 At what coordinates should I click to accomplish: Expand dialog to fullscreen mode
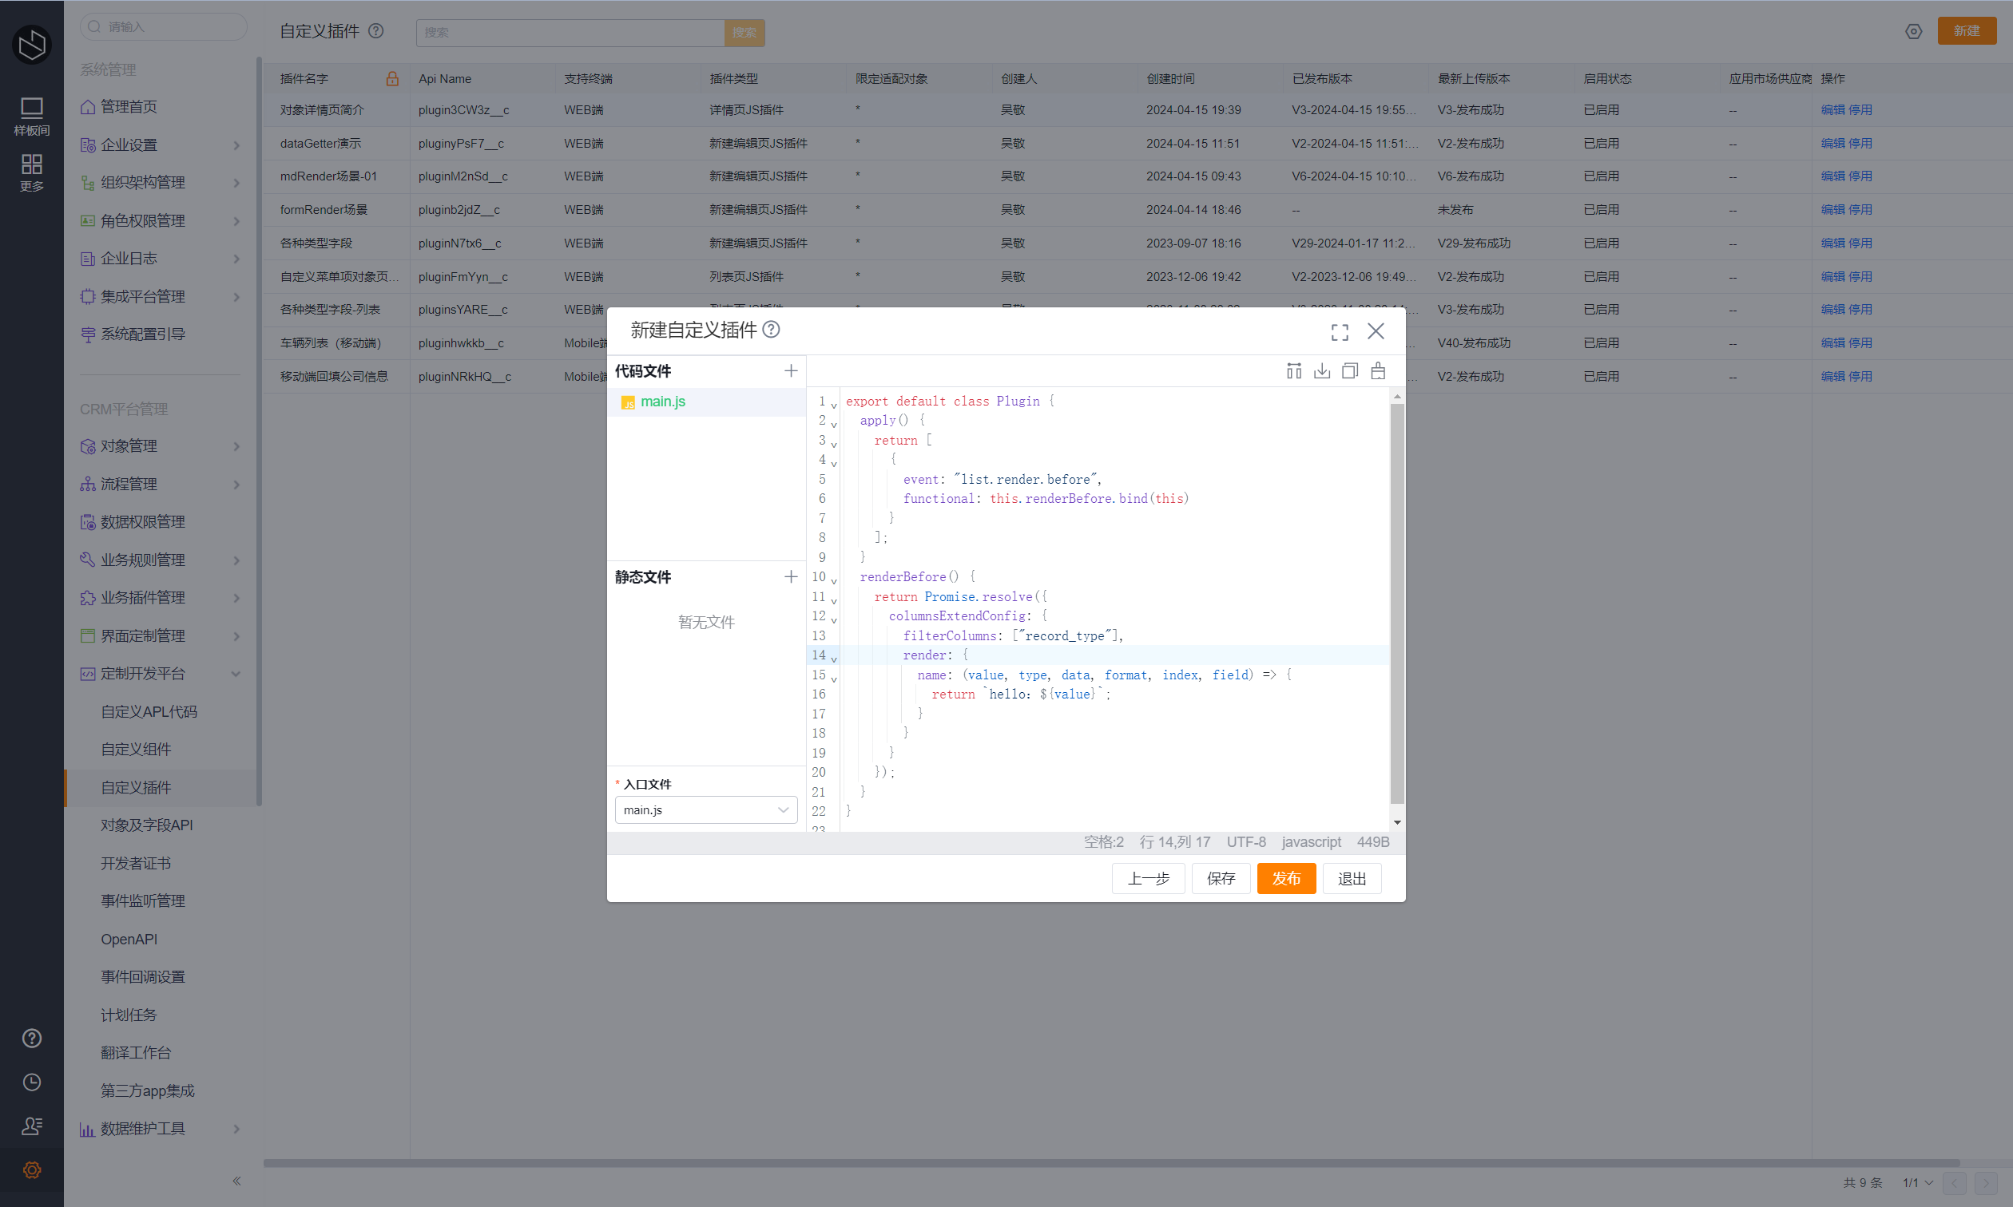[1340, 332]
